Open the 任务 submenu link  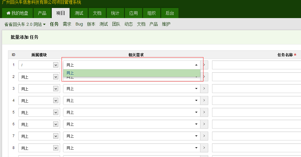[54, 24]
